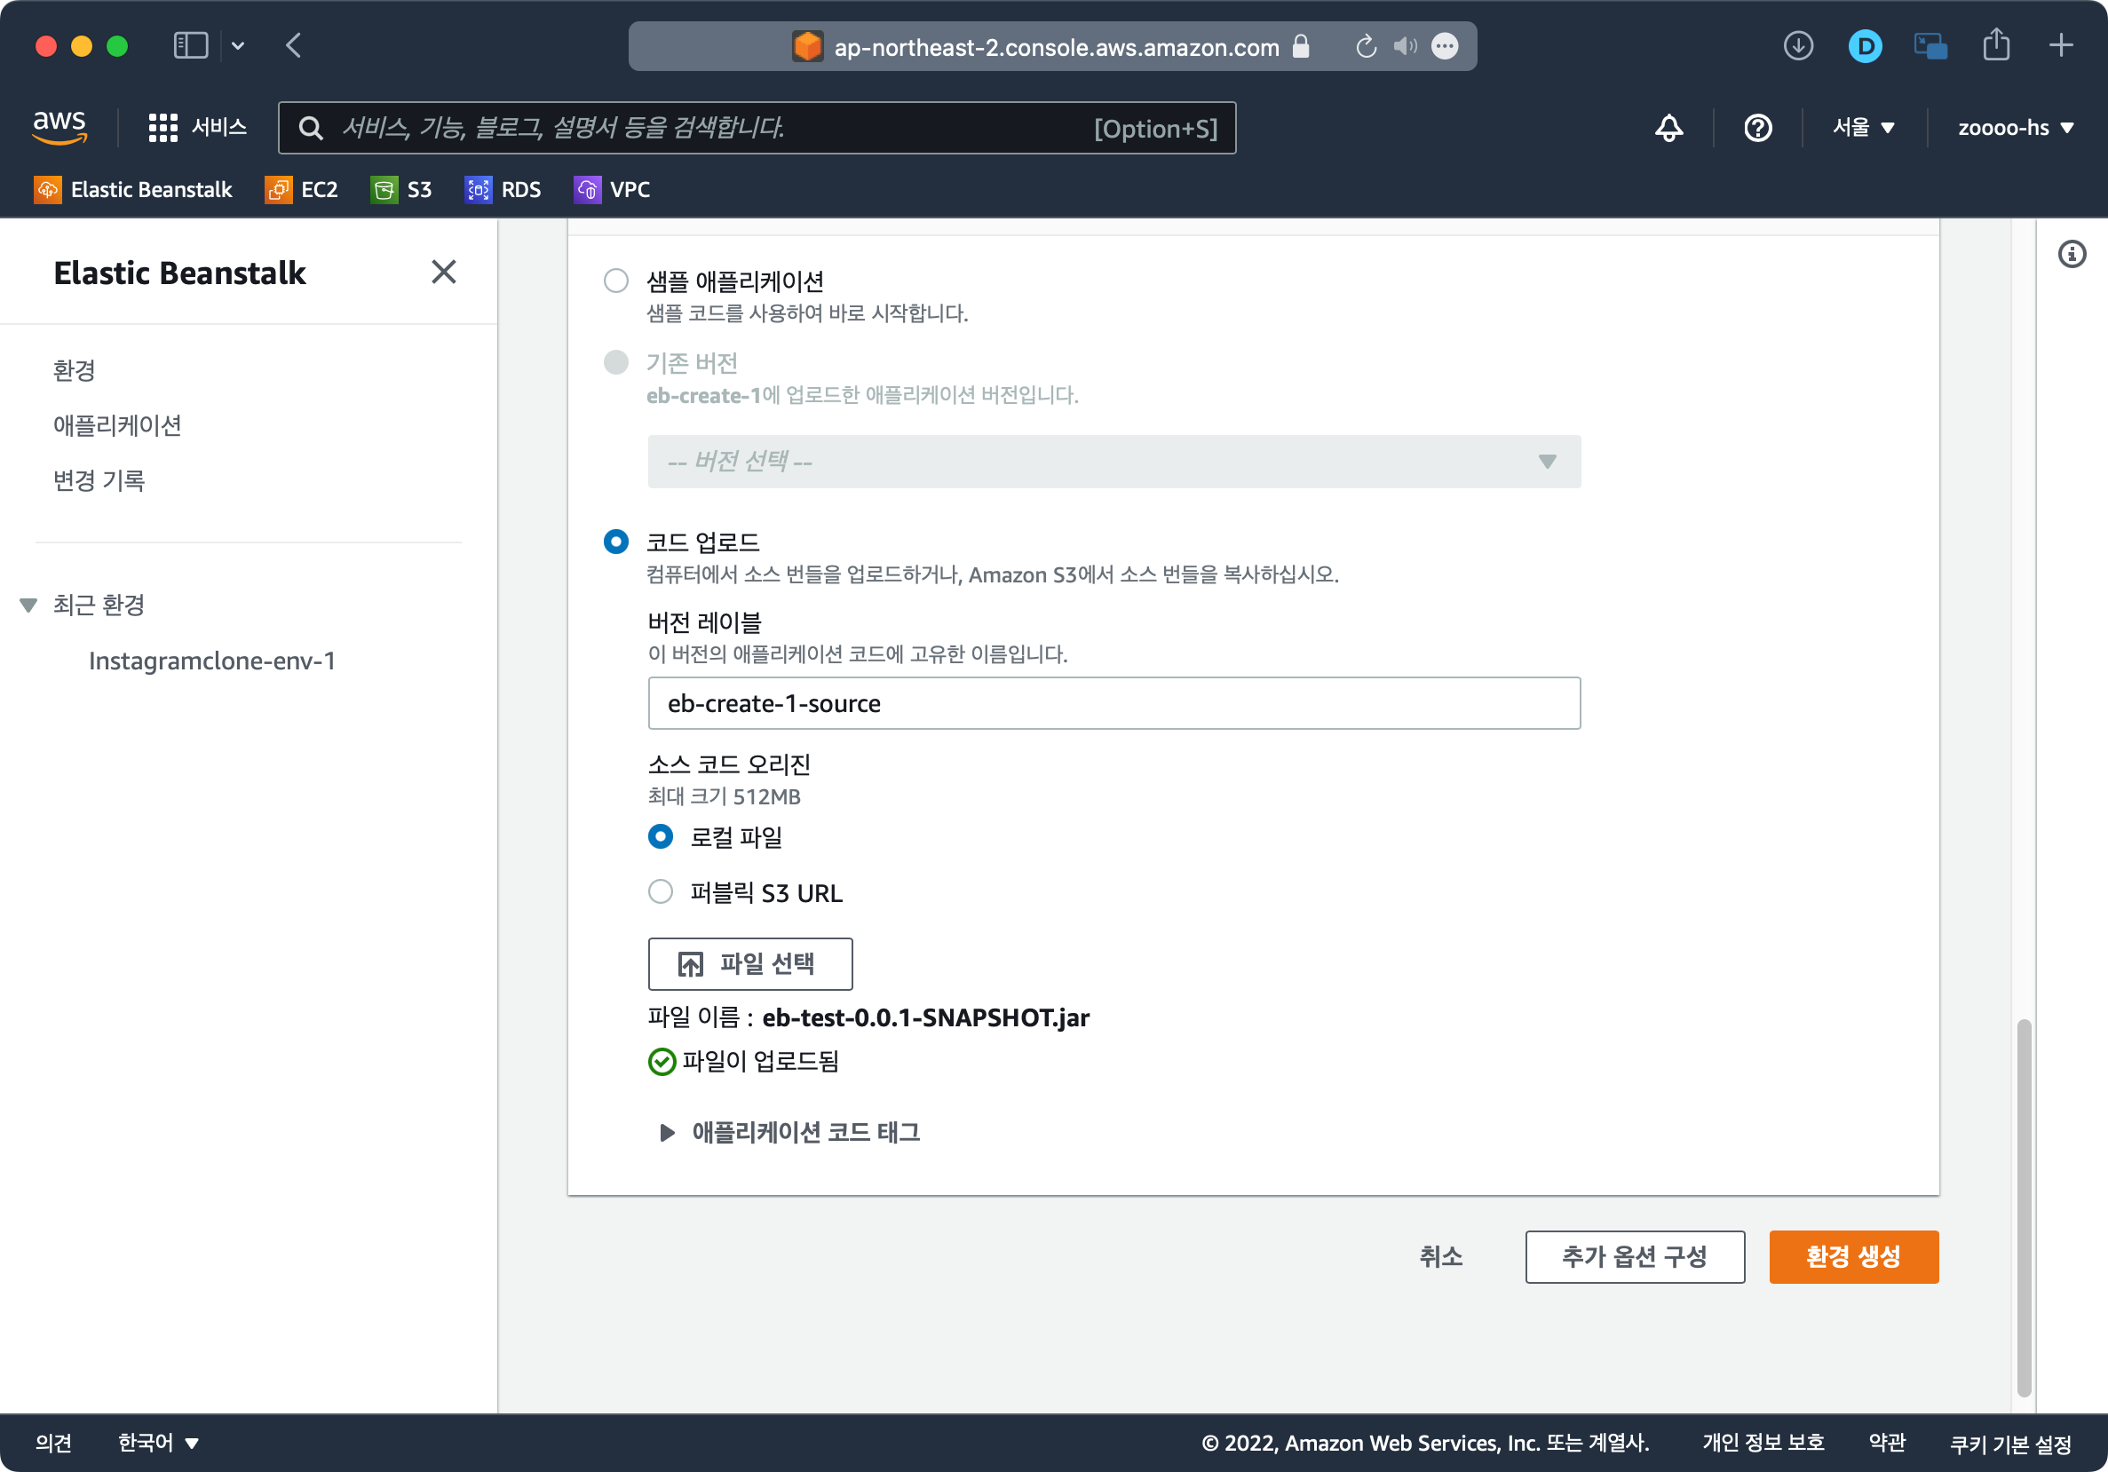Click the page vertical scrollbar thumb
2108x1472 pixels.
click(x=2024, y=1207)
